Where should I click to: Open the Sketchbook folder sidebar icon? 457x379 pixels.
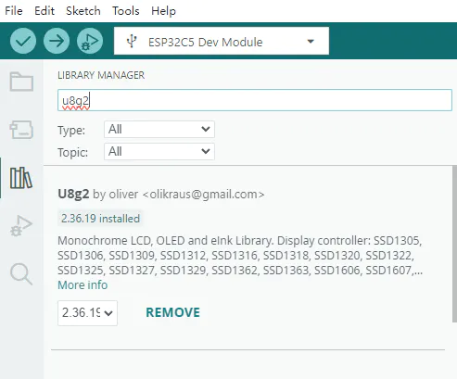click(x=21, y=82)
